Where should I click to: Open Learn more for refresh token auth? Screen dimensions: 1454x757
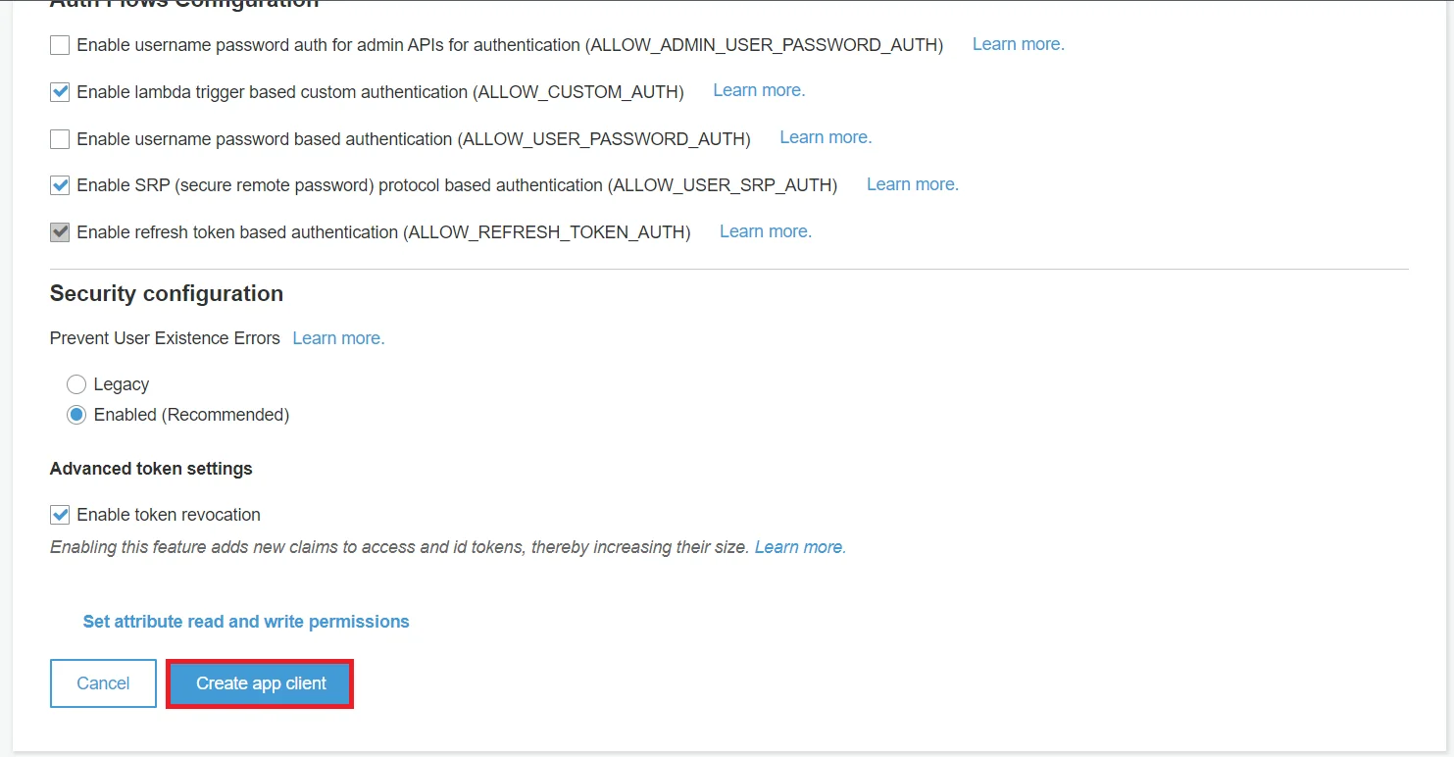[766, 231]
